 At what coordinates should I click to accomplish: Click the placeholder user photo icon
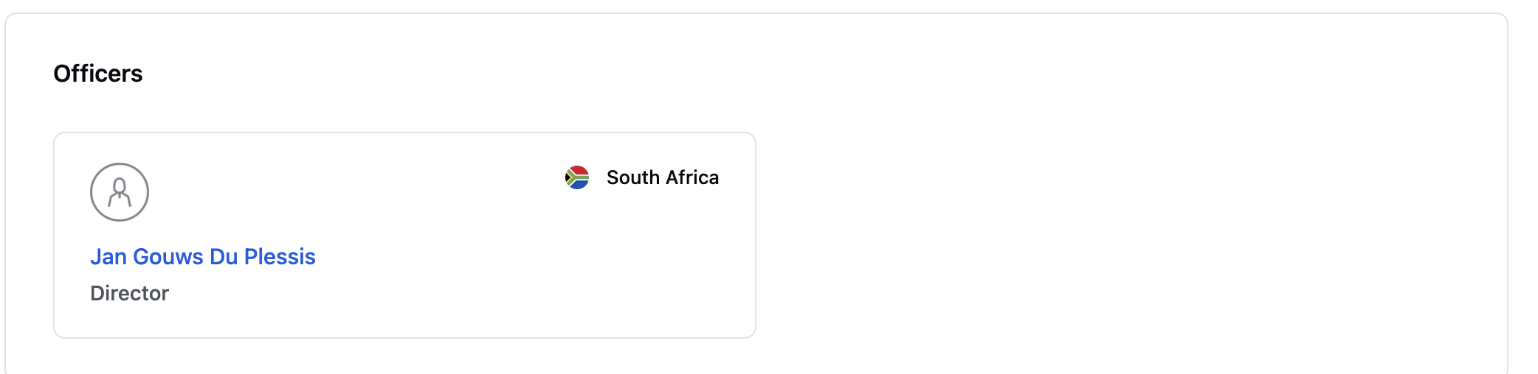(x=120, y=192)
